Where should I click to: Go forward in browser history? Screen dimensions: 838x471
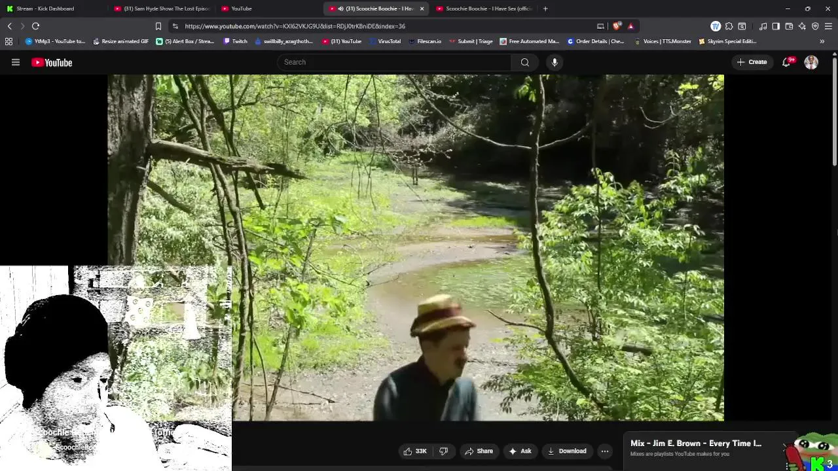pos(22,26)
